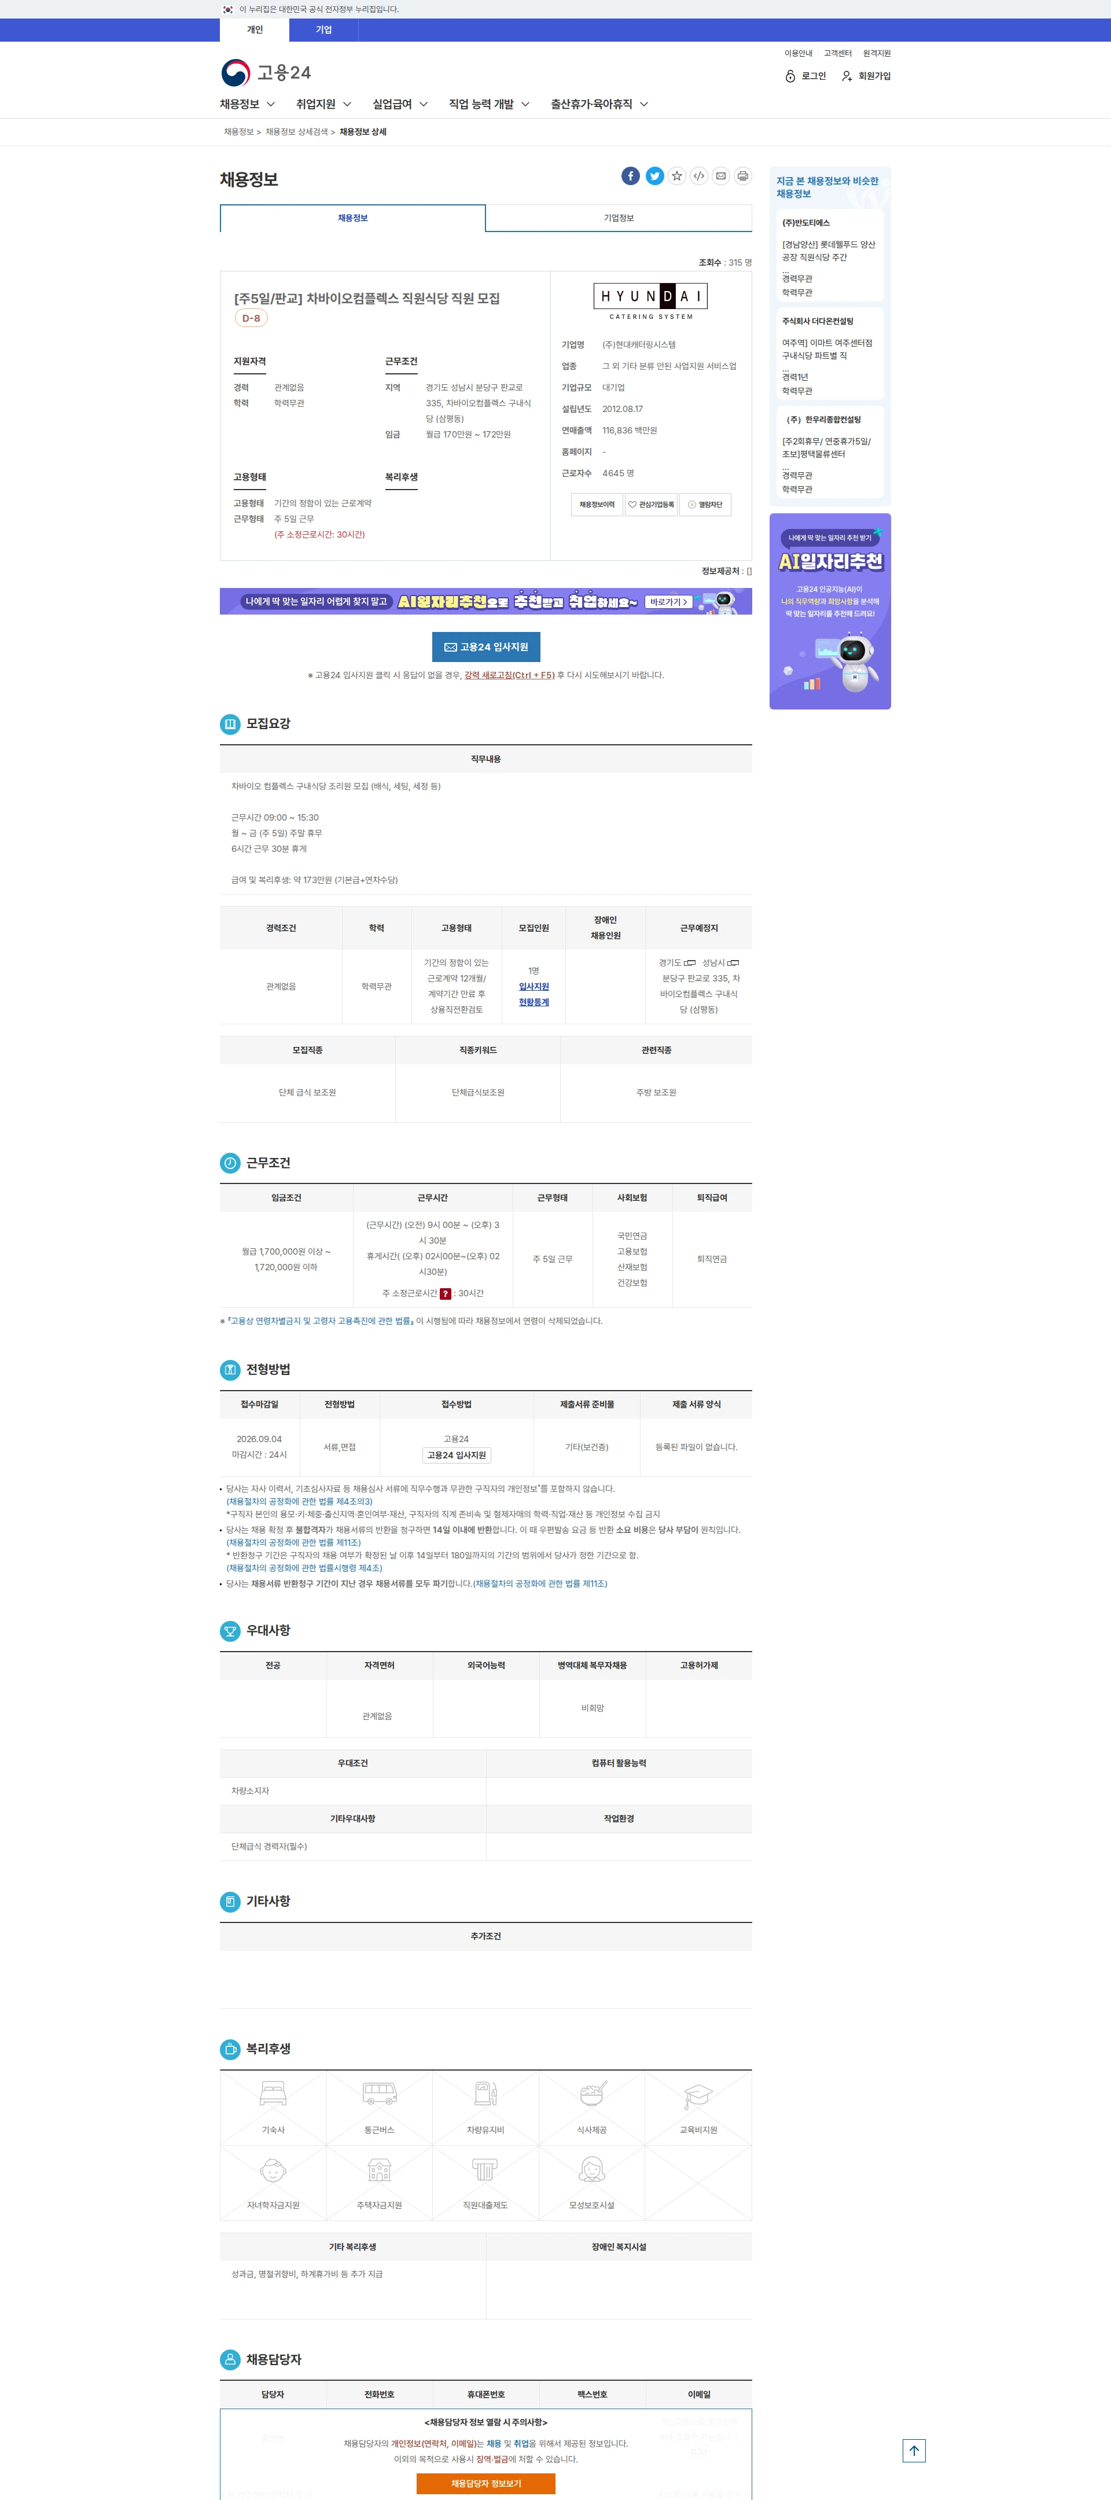Expand the 채용정보 navigation menu
The image size is (1111, 2500).
coord(248,104)
